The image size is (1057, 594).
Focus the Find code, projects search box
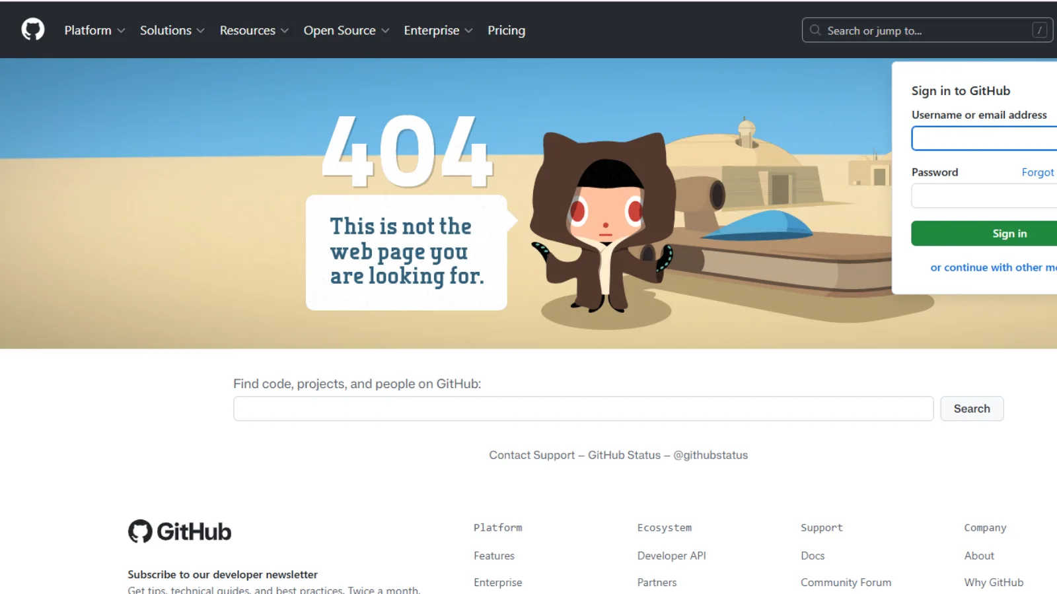pos(583,409)
